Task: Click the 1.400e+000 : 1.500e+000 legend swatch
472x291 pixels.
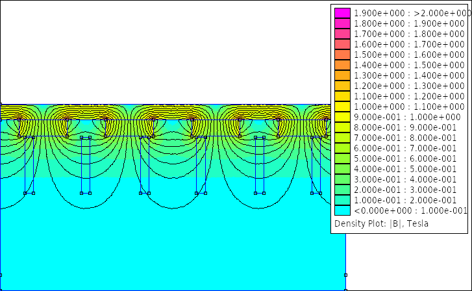Action: point(342,65)
